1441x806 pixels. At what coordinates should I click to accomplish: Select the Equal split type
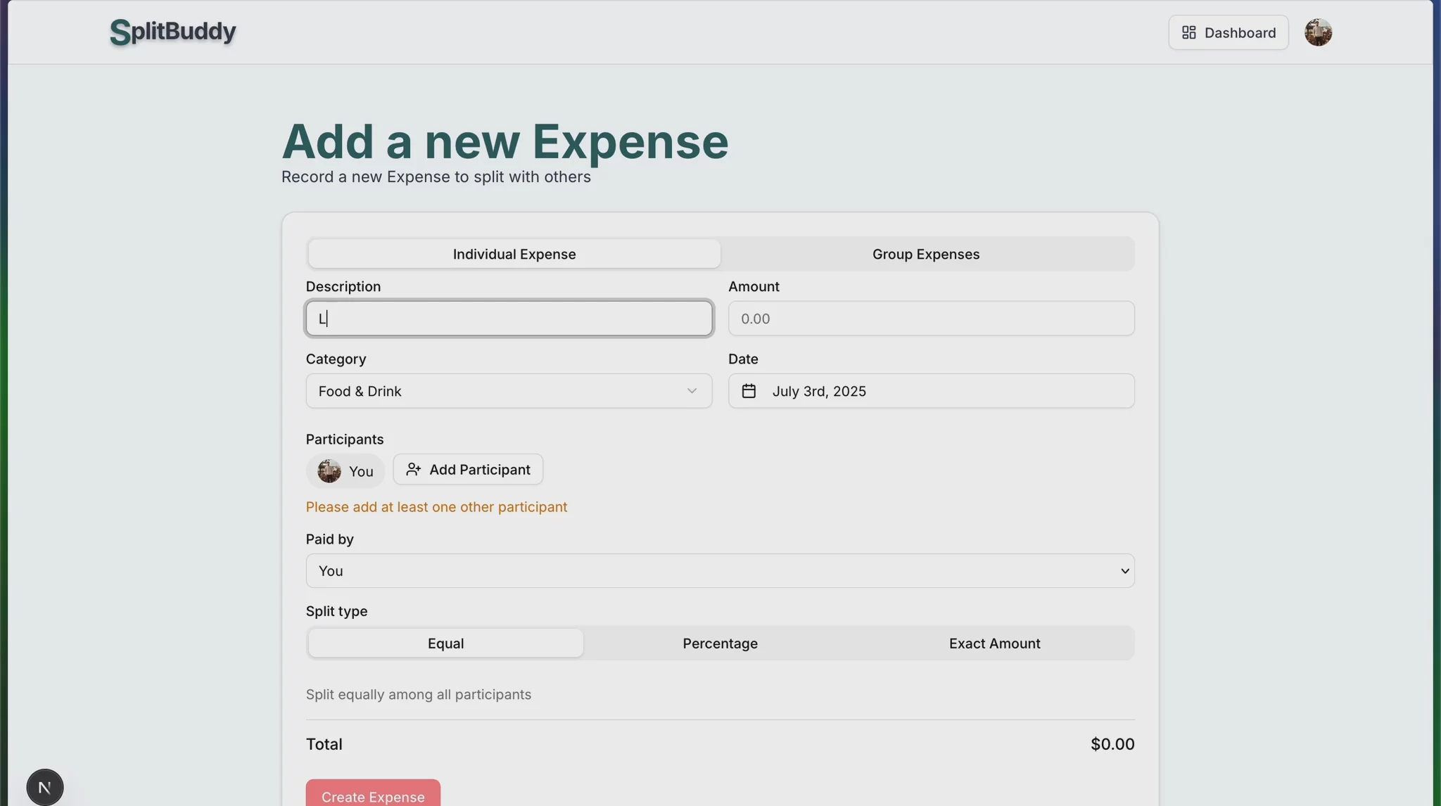[445, 644]
